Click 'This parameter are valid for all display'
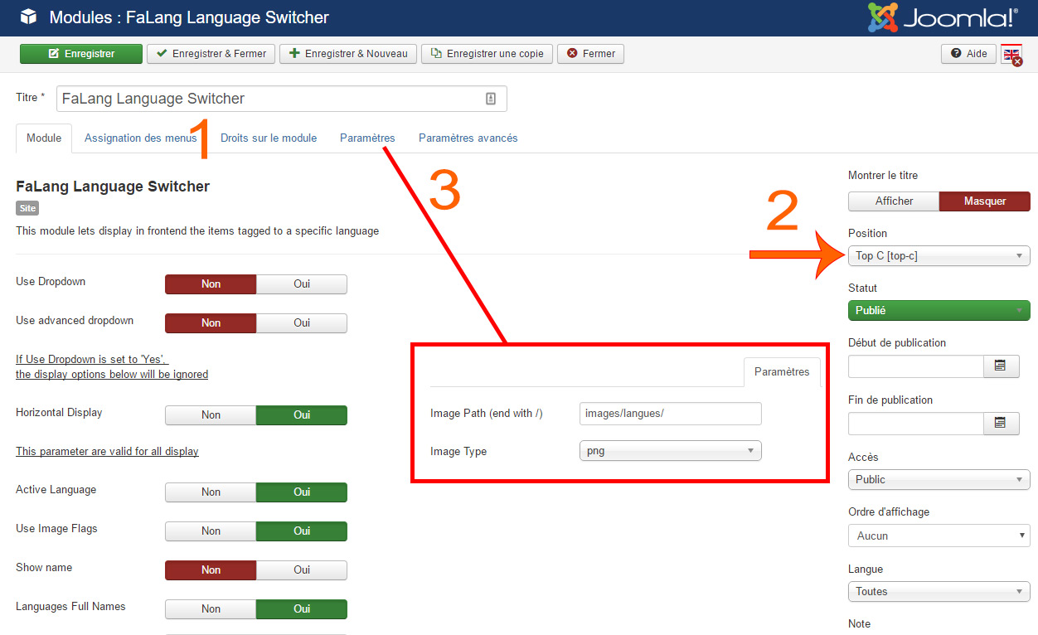The image size is (1038, 635). (107, 452)
